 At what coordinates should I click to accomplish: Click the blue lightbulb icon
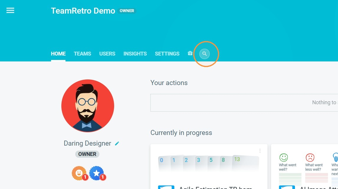(x=335, y=157)
